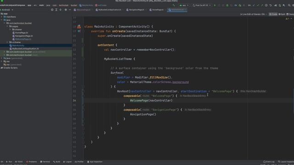Screen dimensions: 294x165
Task: Click the hammer build project icon
Action: [174, 5]
